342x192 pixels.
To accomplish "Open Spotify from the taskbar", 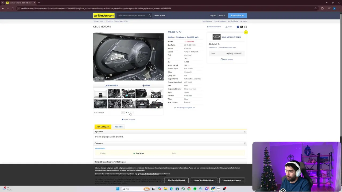I will click(x=195, y=189).
